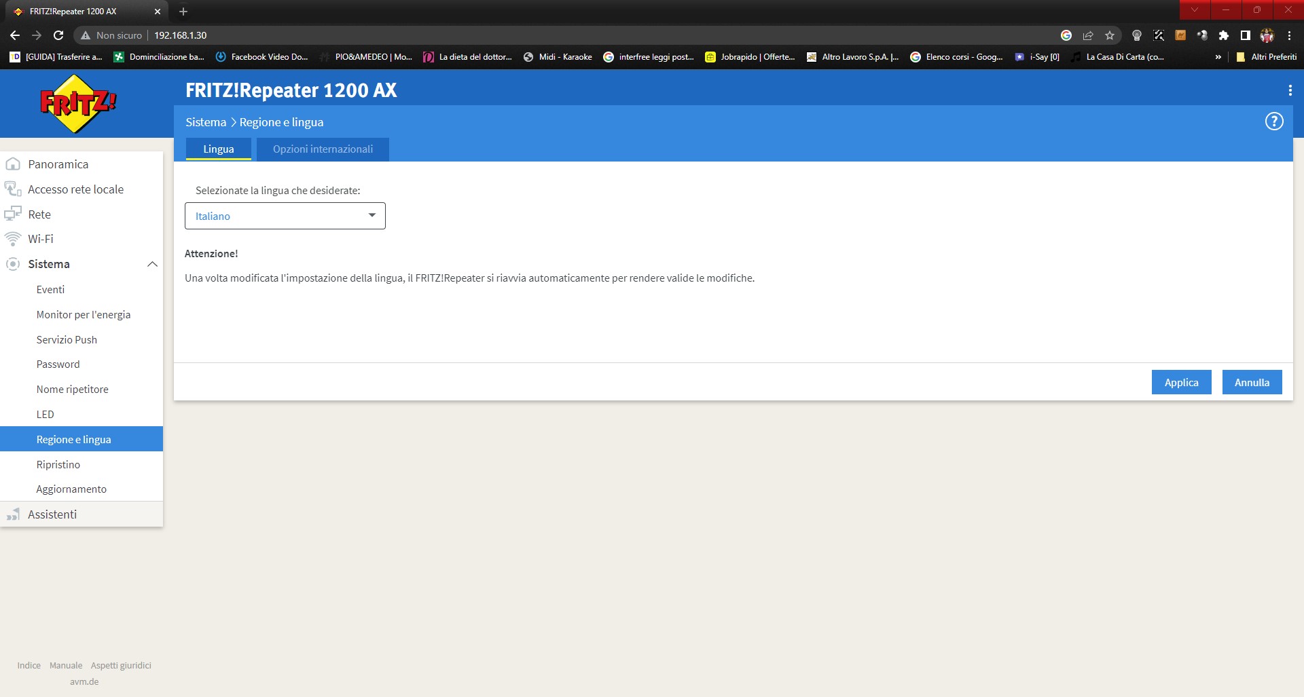Open the Italiano language dropdown
The width and height of the screenshot is (1304, 697).
285,216
